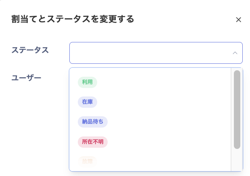Select the 利用 status option

[x=87, y=82]
